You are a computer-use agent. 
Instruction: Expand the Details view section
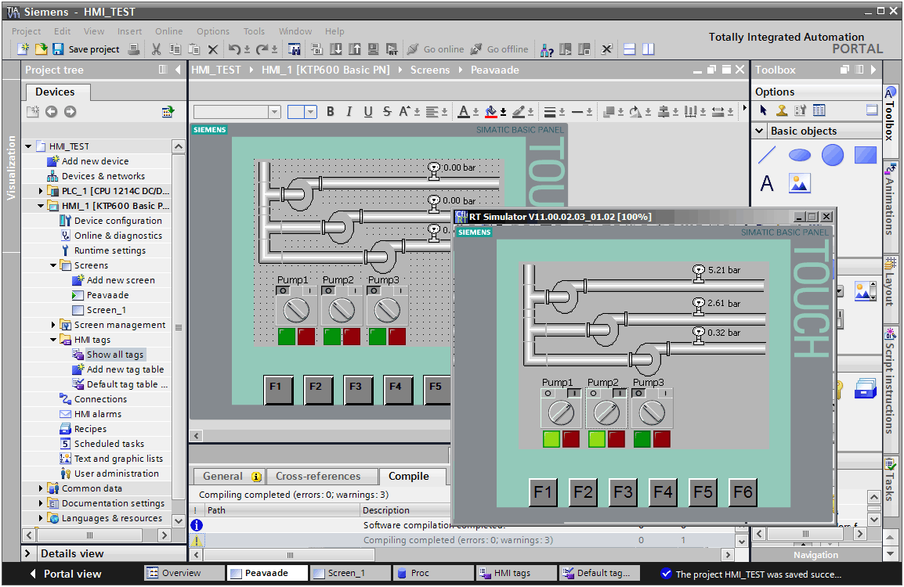click(x=27, y=553)
